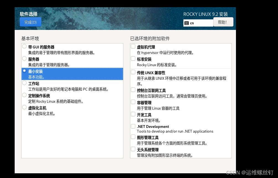Select the 带 GUI 的服务器 radio button
Screen dimensions: 278x178
point(24,46)
